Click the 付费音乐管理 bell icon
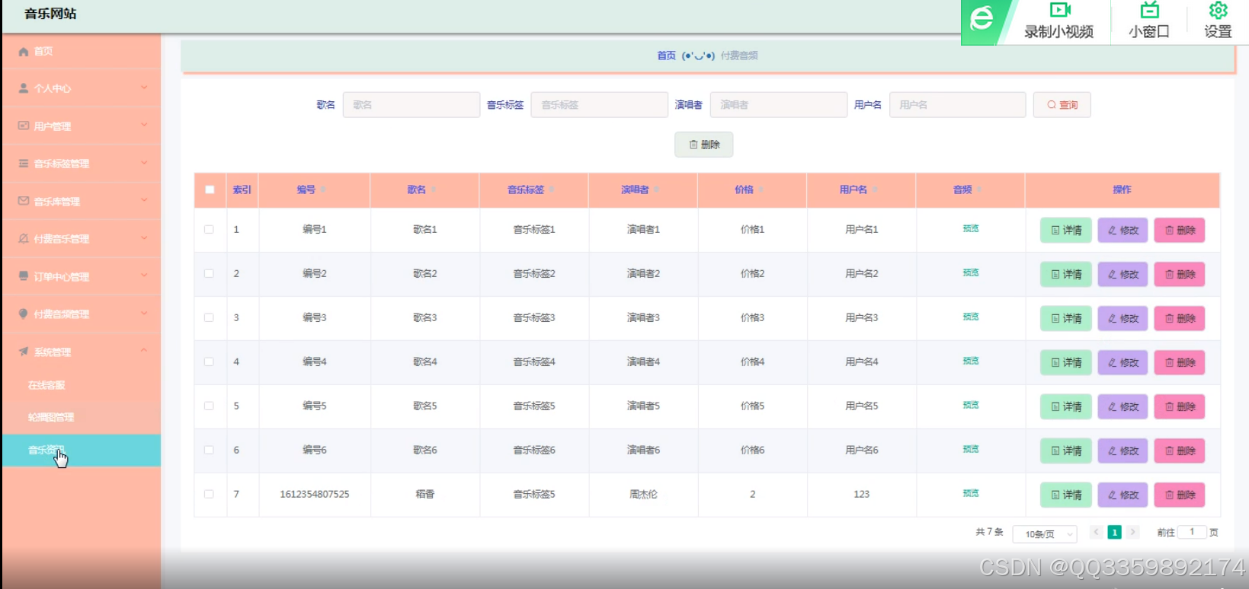Screen dimensions: 1249x589 pyautogui.click(x=24, y=239)
